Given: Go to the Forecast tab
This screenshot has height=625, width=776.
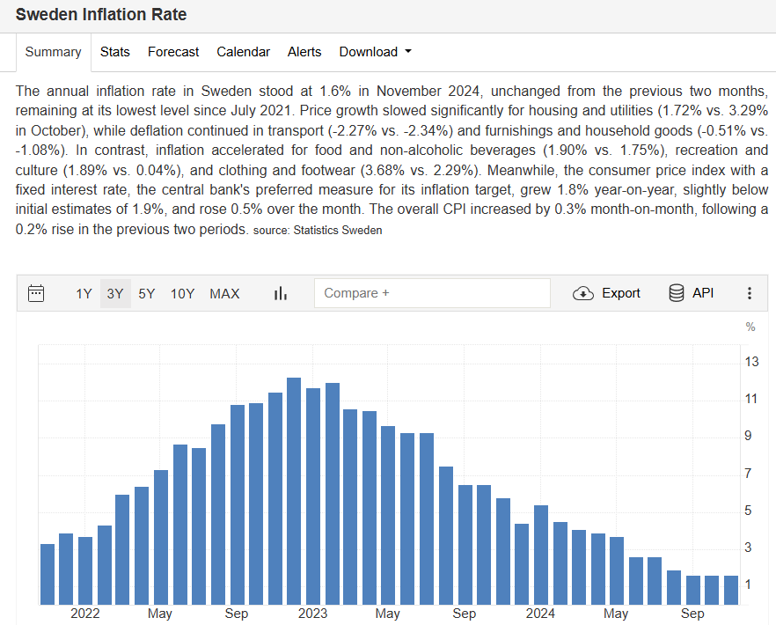Looking at the screenshot, I should tap(173, 52).
